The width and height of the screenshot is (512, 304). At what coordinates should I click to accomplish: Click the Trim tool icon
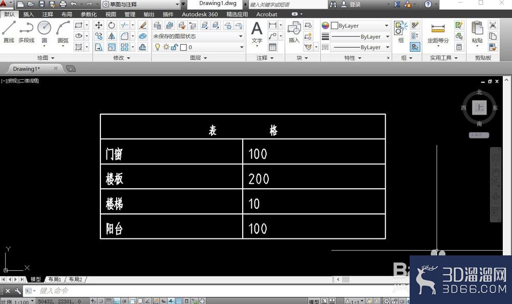click(x=124, y=25)
